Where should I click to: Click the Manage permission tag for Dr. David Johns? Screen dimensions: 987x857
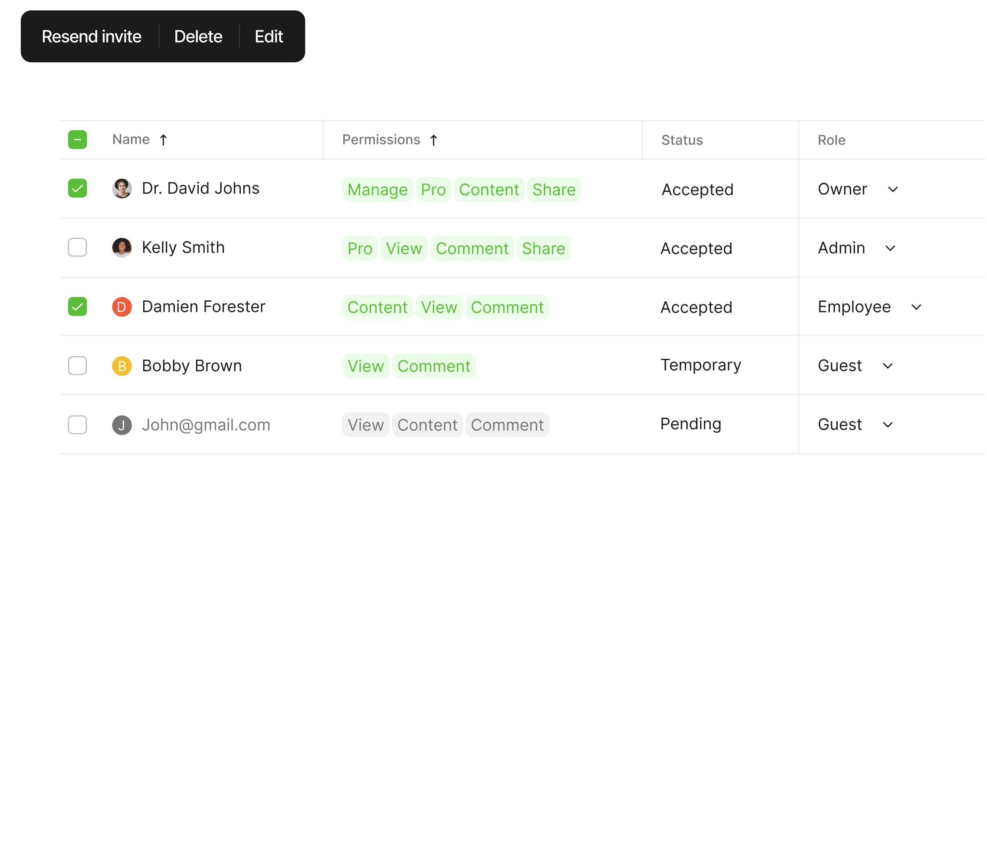pyautogui.click(x=377, y=190)
